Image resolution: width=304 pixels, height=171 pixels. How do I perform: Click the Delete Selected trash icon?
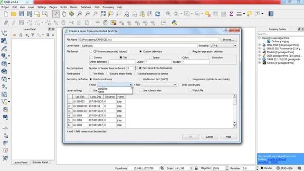(x=63, y=23)
